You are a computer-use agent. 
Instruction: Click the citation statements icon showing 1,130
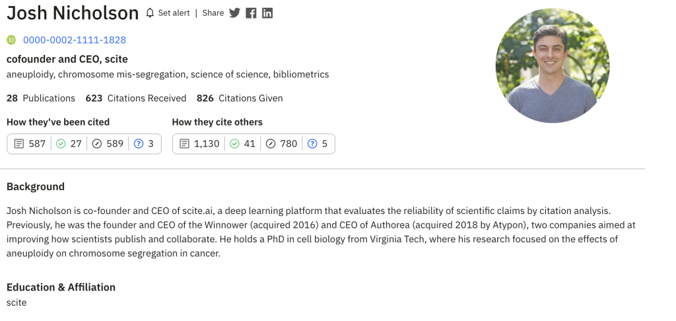click(x=184, y=144)
